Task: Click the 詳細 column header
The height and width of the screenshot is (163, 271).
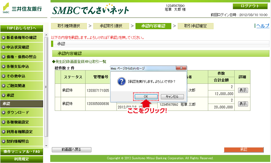Action: pos(242,77)
